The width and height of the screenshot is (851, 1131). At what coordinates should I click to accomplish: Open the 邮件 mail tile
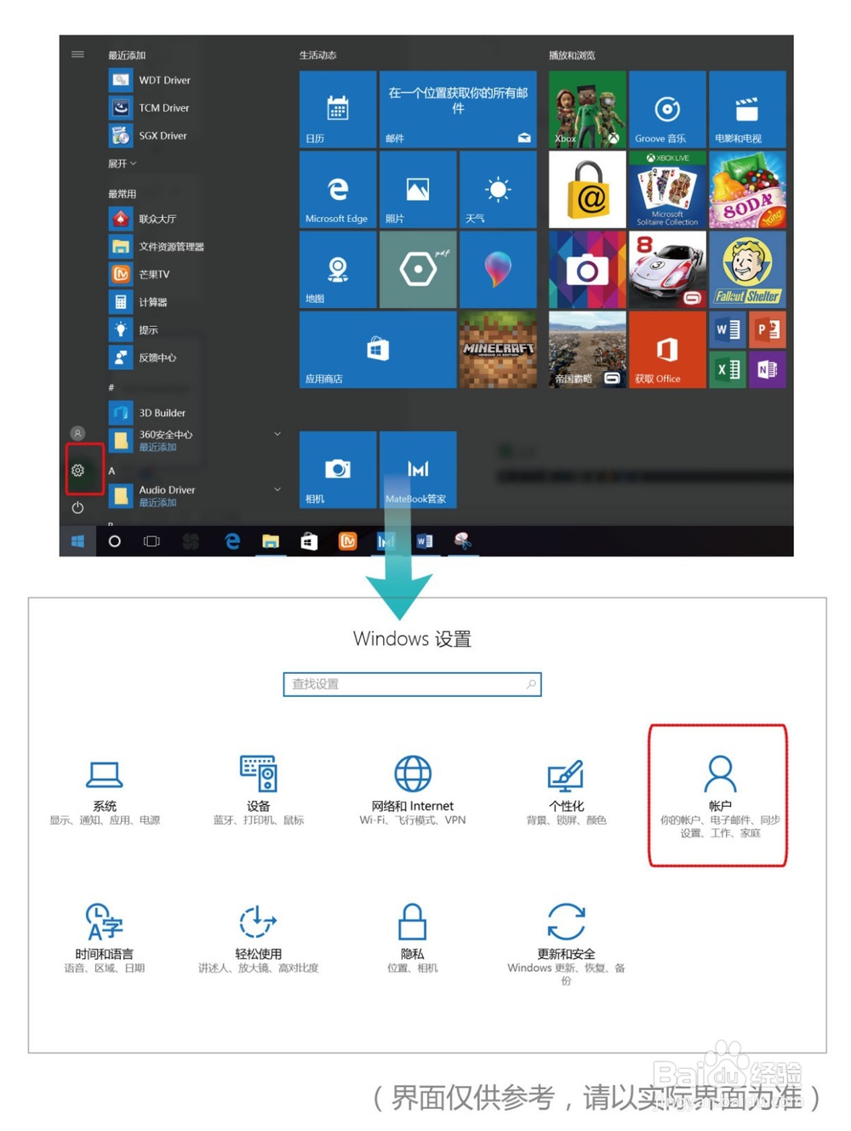458,109
